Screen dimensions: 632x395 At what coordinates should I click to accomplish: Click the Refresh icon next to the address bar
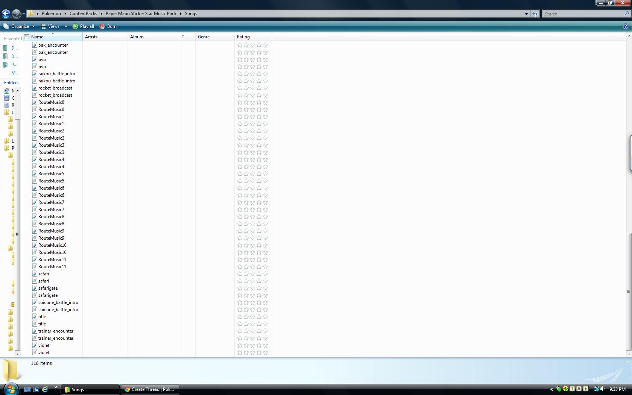click(535, 14)
